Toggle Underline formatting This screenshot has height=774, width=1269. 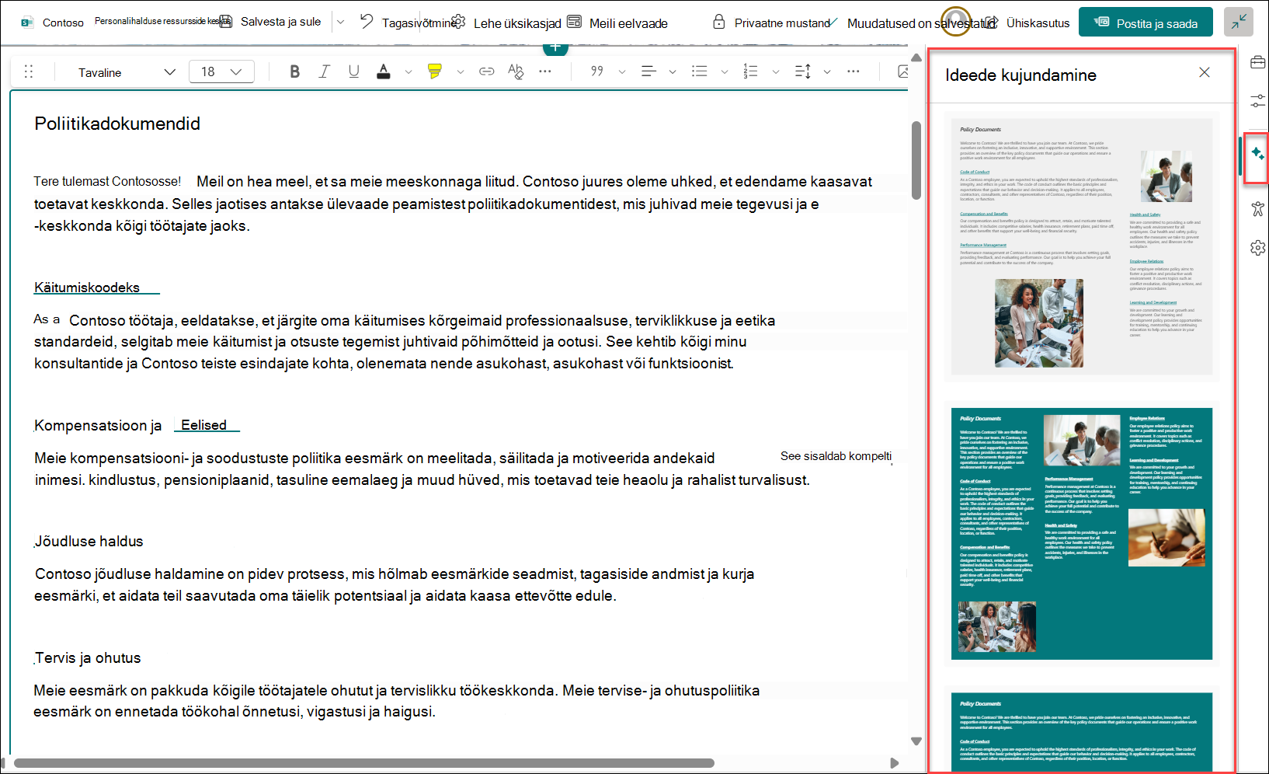[353, 71]
